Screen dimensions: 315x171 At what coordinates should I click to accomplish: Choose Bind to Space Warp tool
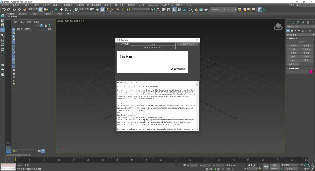pyautogui.click(x=24, y=9)
